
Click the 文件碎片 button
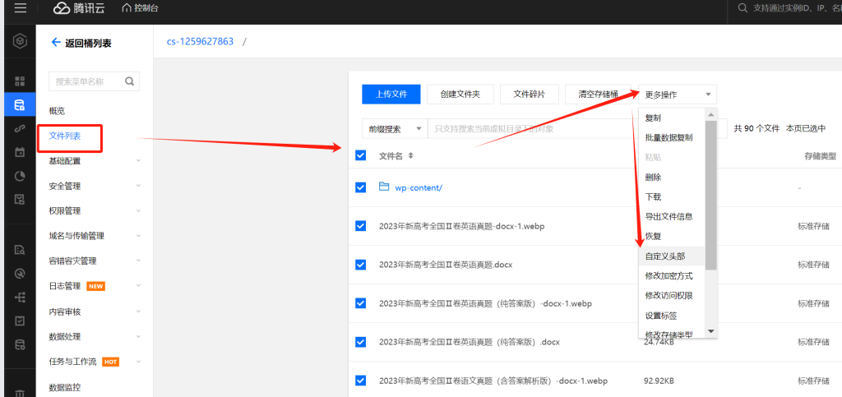[x=530, y=95]
